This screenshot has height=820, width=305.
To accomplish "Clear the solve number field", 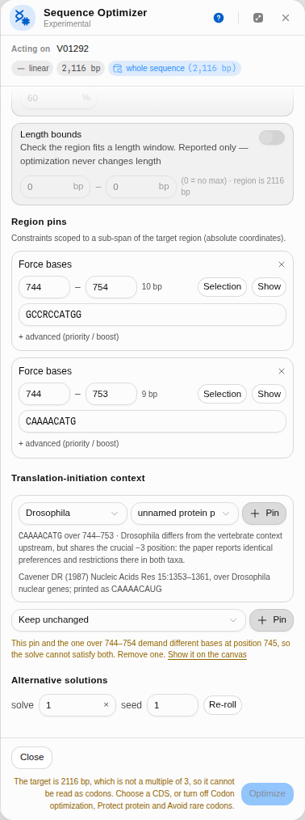I will [x=106, y=705].
